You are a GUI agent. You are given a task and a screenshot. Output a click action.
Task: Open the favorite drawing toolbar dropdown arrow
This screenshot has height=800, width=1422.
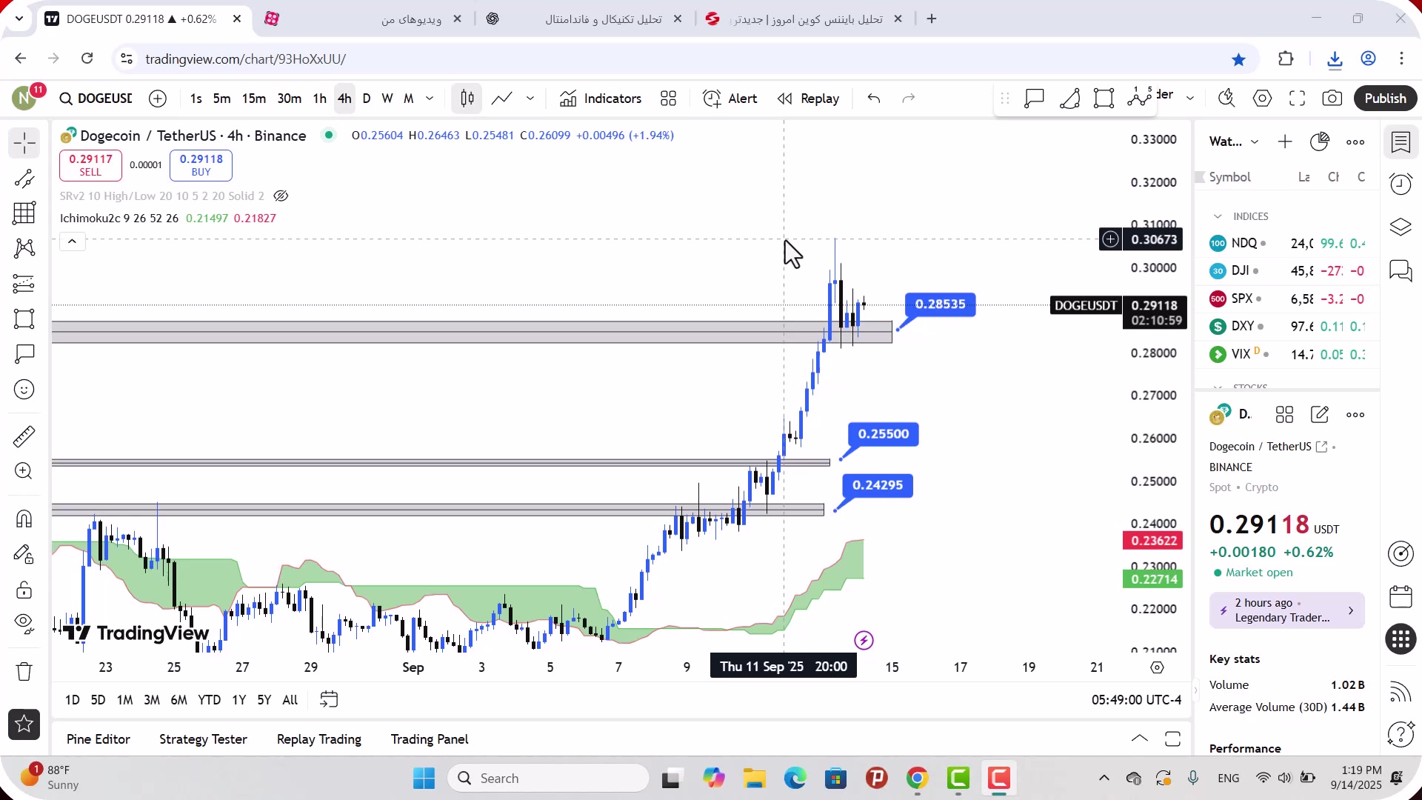(x=1190, y=99)
